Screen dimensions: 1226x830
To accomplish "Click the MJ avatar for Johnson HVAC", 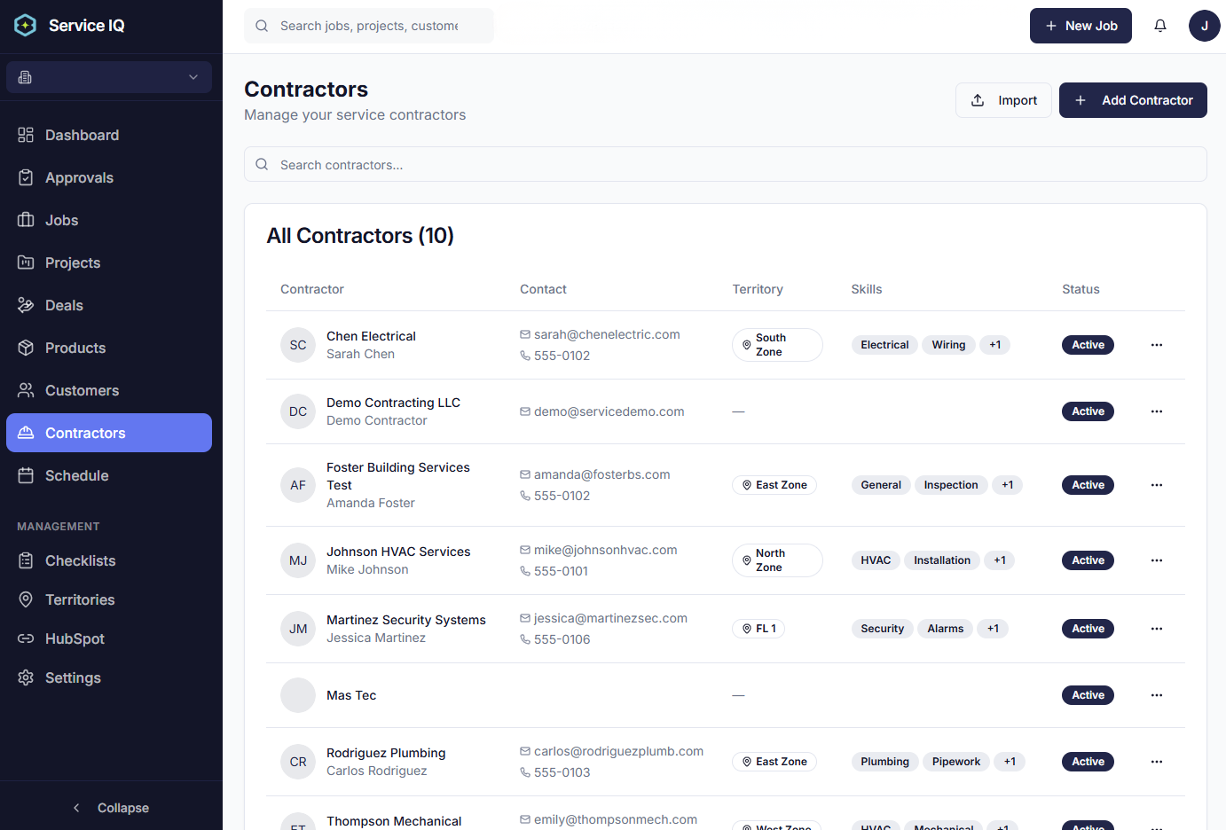I will pos(298,560).
